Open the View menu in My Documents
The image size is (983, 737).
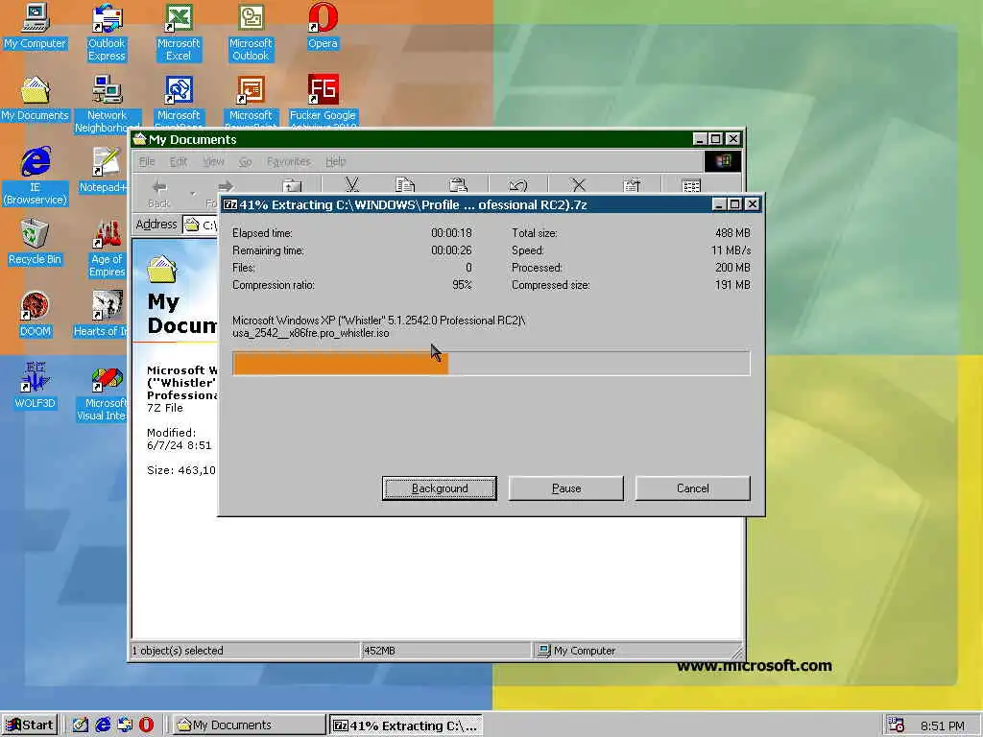point(213,161)
